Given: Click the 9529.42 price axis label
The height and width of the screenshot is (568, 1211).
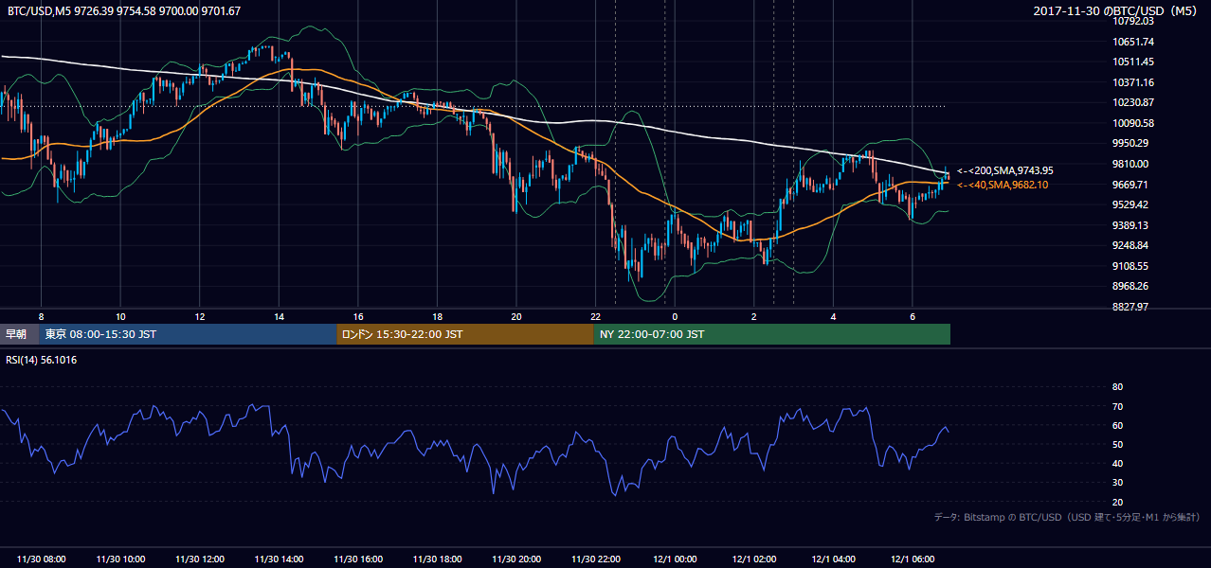Looking at the screenshot, I should (x=1130, y=204).
